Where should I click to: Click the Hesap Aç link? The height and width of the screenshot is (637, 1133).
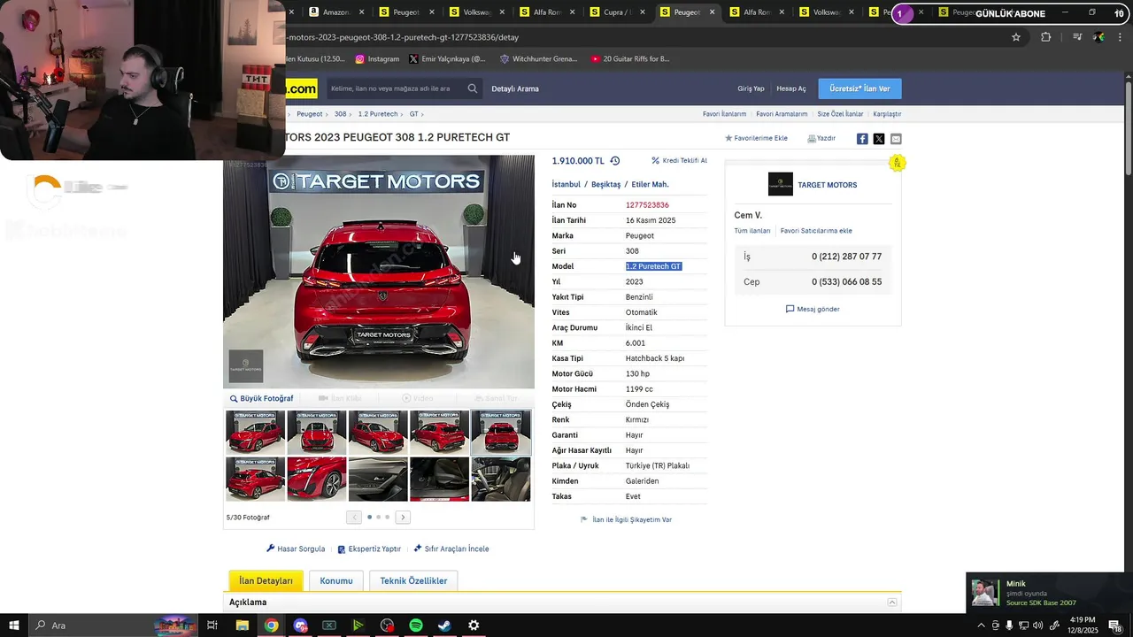point(791,88)
